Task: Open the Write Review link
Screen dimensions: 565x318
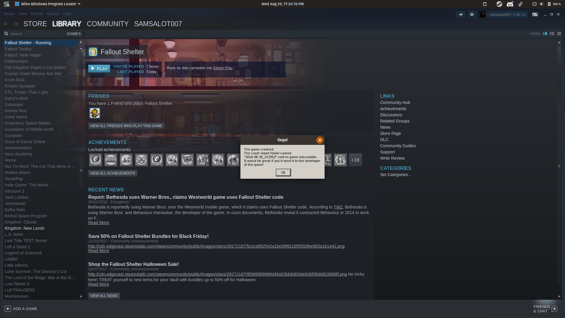Action: tap(392, 158)
